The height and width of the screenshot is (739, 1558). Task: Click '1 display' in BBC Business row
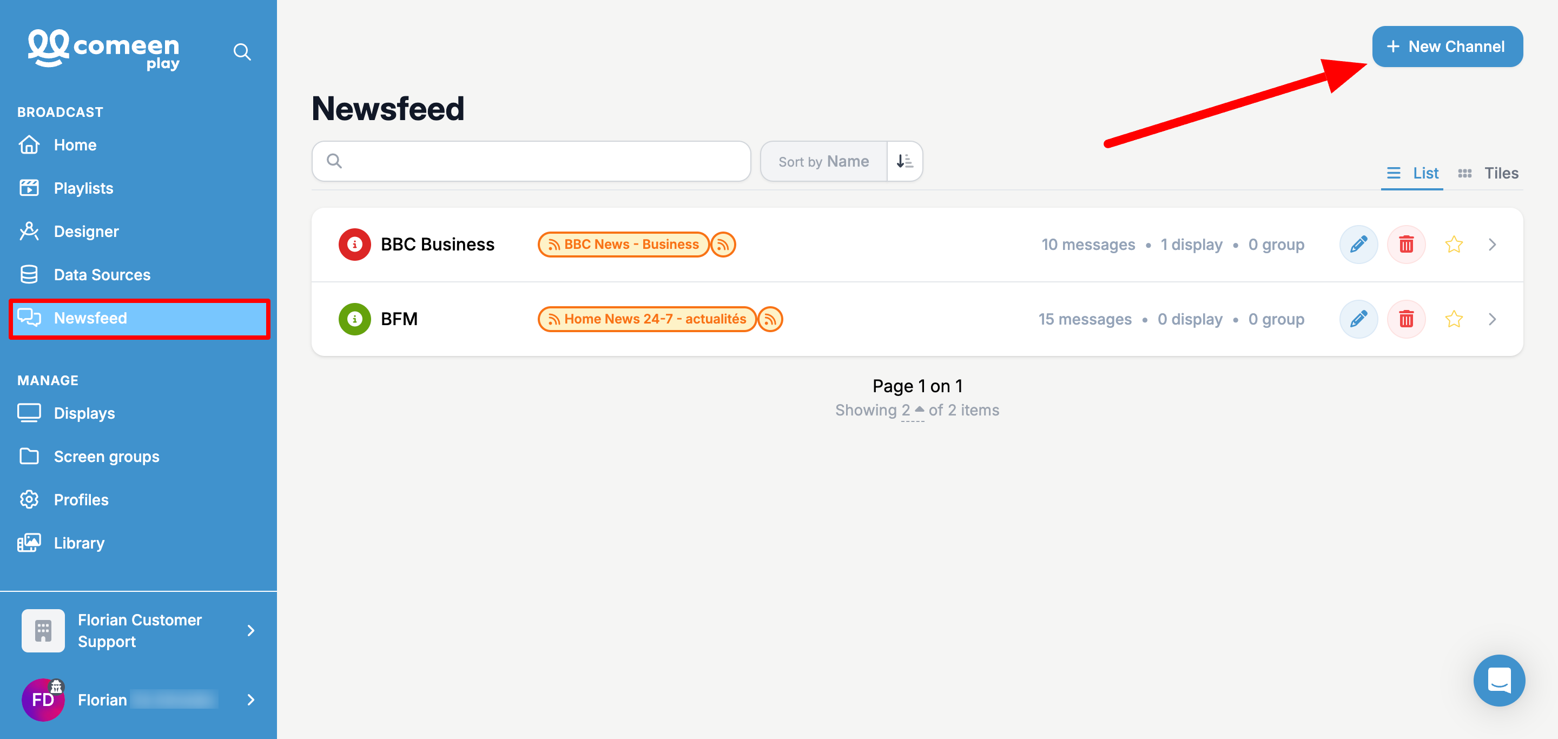[x=1191, y=245]
